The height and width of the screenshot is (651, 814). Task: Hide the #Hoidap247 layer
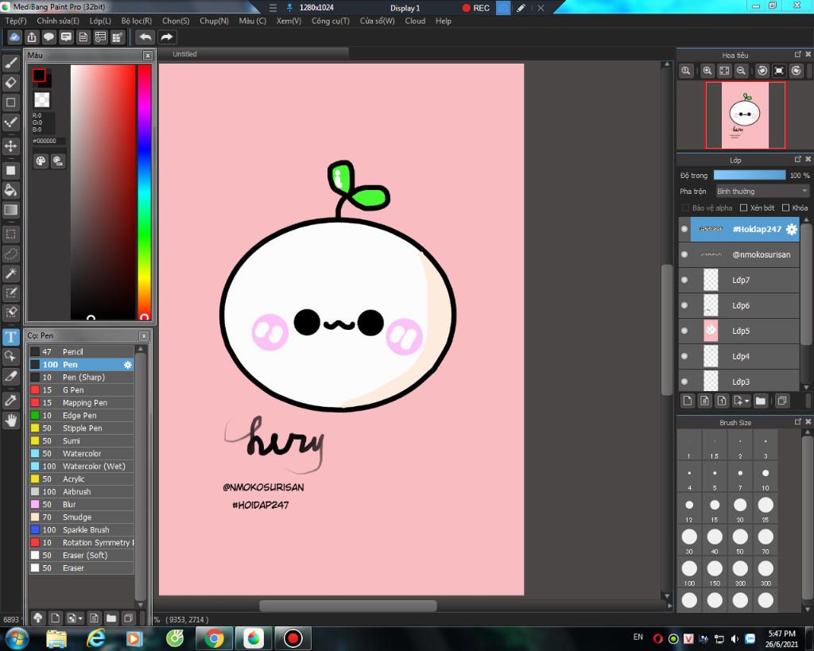[684, 229]
